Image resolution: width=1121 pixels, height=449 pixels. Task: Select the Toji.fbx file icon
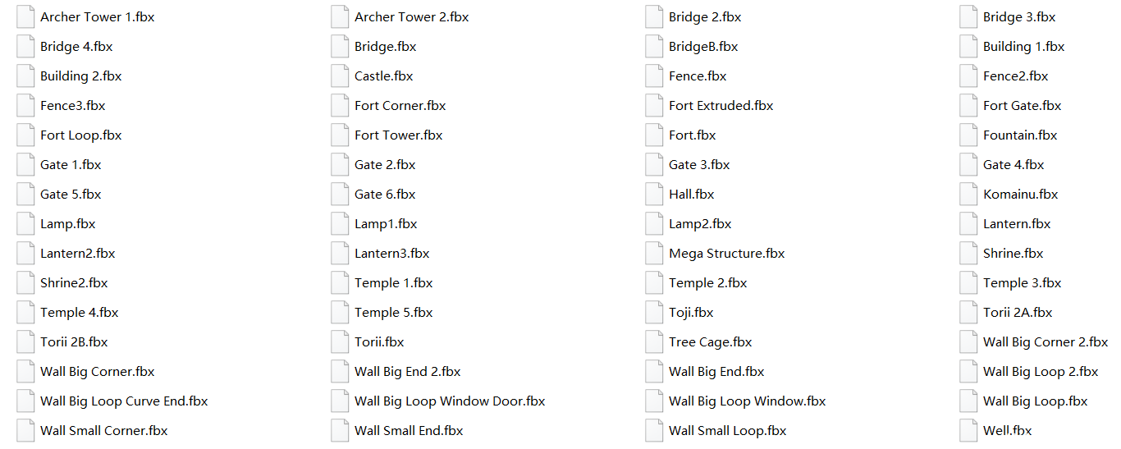(x=654, y=313)
